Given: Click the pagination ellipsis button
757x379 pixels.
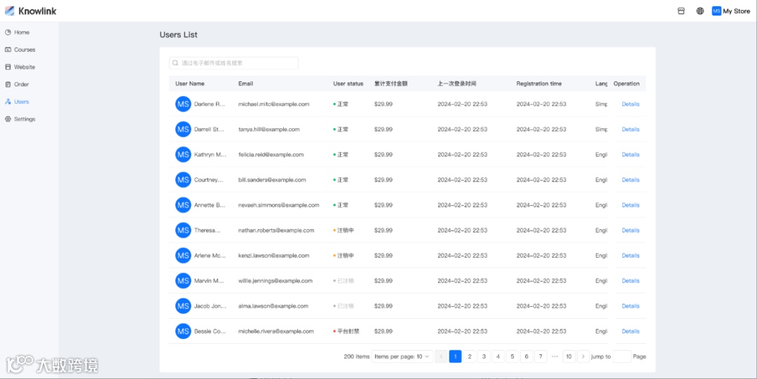Looking at the screenshot, I should coord(554,357).
